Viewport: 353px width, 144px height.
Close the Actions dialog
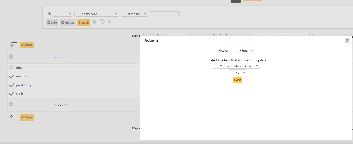pos(347,40)
